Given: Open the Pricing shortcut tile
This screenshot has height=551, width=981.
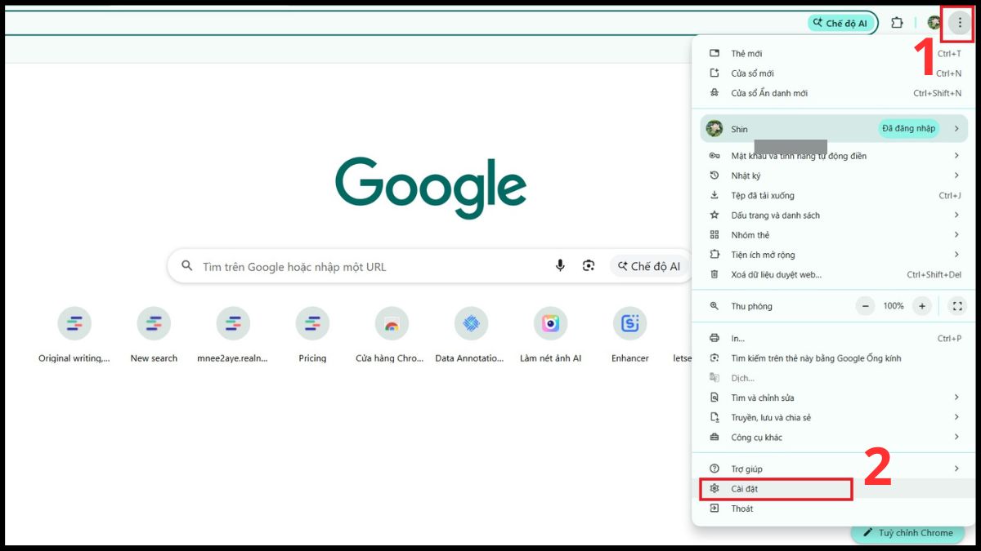Looking at the screenshot, I should click(312, 335).
